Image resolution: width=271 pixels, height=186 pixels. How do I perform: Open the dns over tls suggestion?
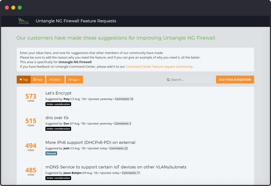pyautogui.click(x=57, y=118)
